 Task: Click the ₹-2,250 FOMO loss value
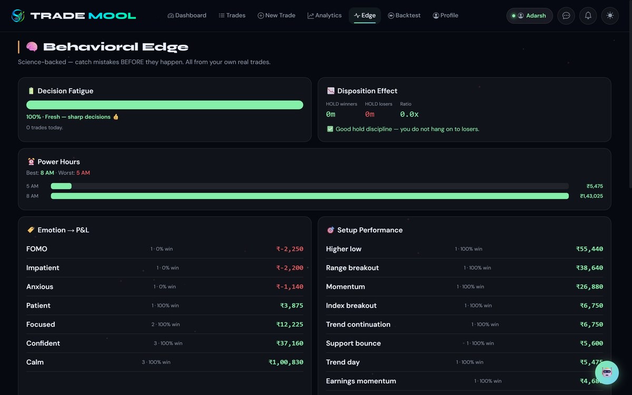point(290,249)
